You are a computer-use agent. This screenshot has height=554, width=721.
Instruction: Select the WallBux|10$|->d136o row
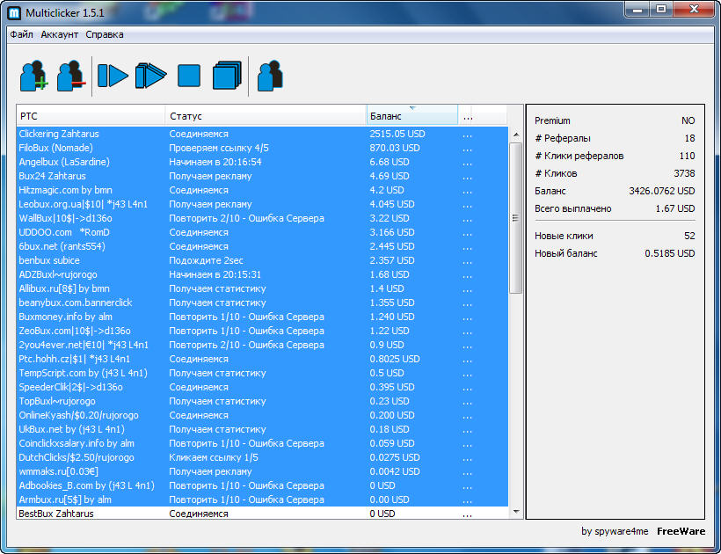(263, 218)
